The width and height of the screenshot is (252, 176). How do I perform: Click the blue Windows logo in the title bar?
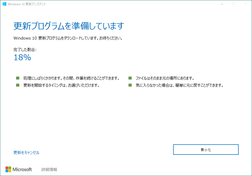pos(4,4)
